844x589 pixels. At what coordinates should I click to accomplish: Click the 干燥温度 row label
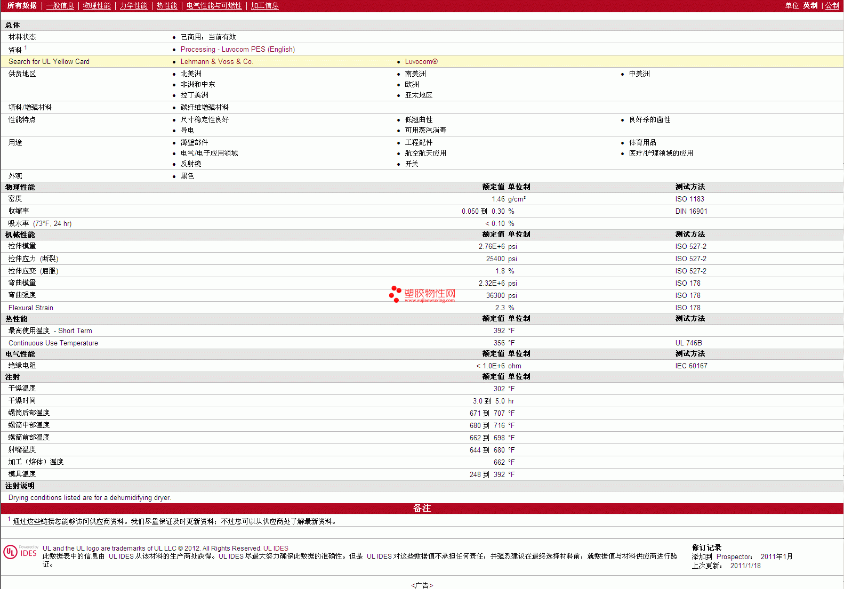(22, 389)
